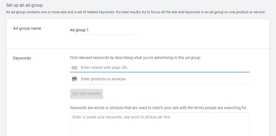Click the underline below products or services

click(160, 84)
